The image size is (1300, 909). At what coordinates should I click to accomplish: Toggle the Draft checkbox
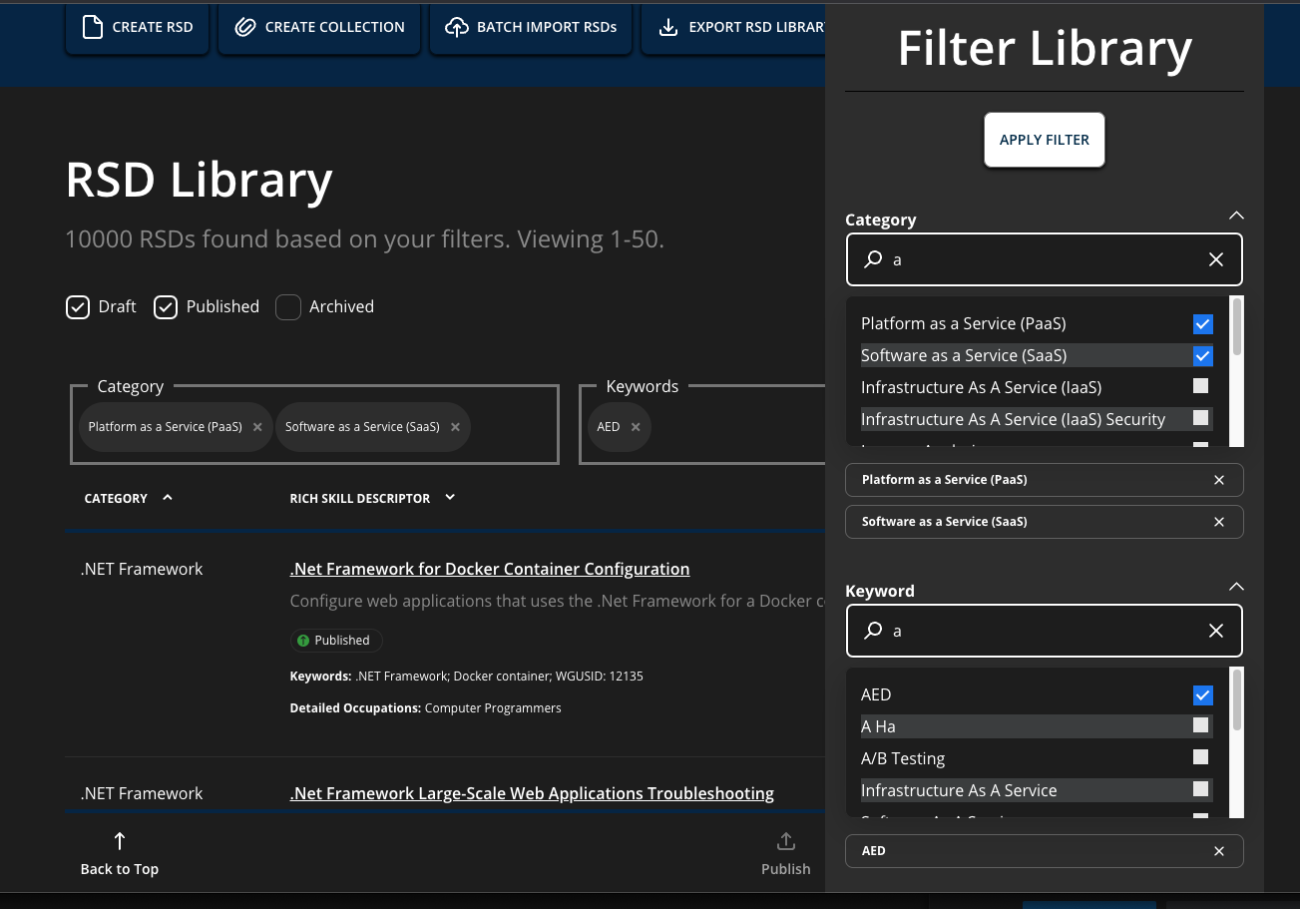[x=78, y=307]
